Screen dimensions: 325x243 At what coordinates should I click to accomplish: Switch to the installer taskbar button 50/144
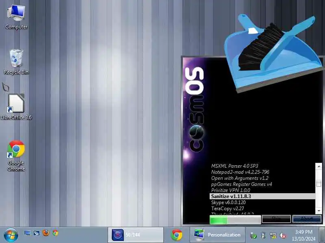click(x=136, y=235)
